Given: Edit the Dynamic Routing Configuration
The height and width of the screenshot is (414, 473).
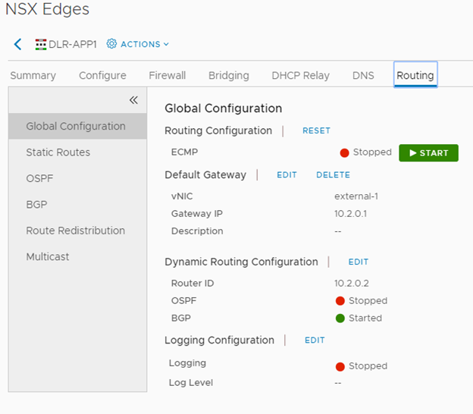Looking at the screenshot, I should click(x=358, y=262).
